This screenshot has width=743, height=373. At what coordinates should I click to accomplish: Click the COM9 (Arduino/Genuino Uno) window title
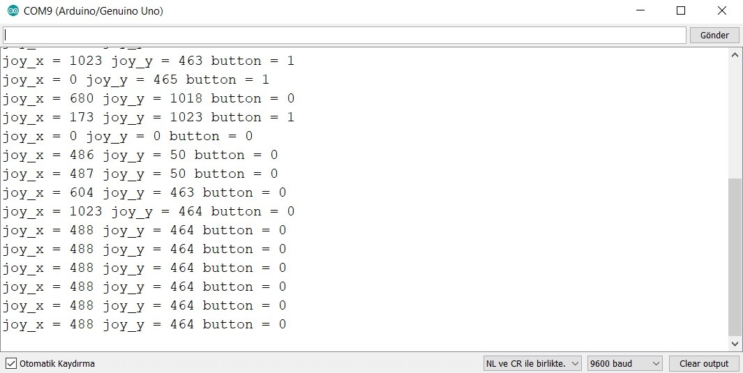[93, 11]
